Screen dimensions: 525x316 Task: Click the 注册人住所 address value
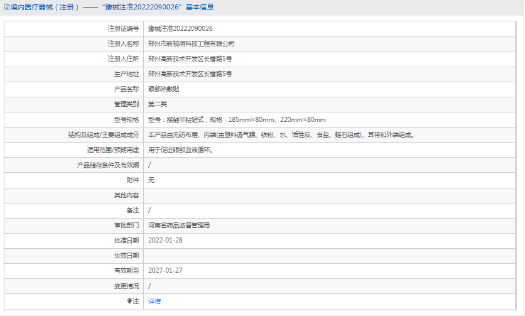190,59
